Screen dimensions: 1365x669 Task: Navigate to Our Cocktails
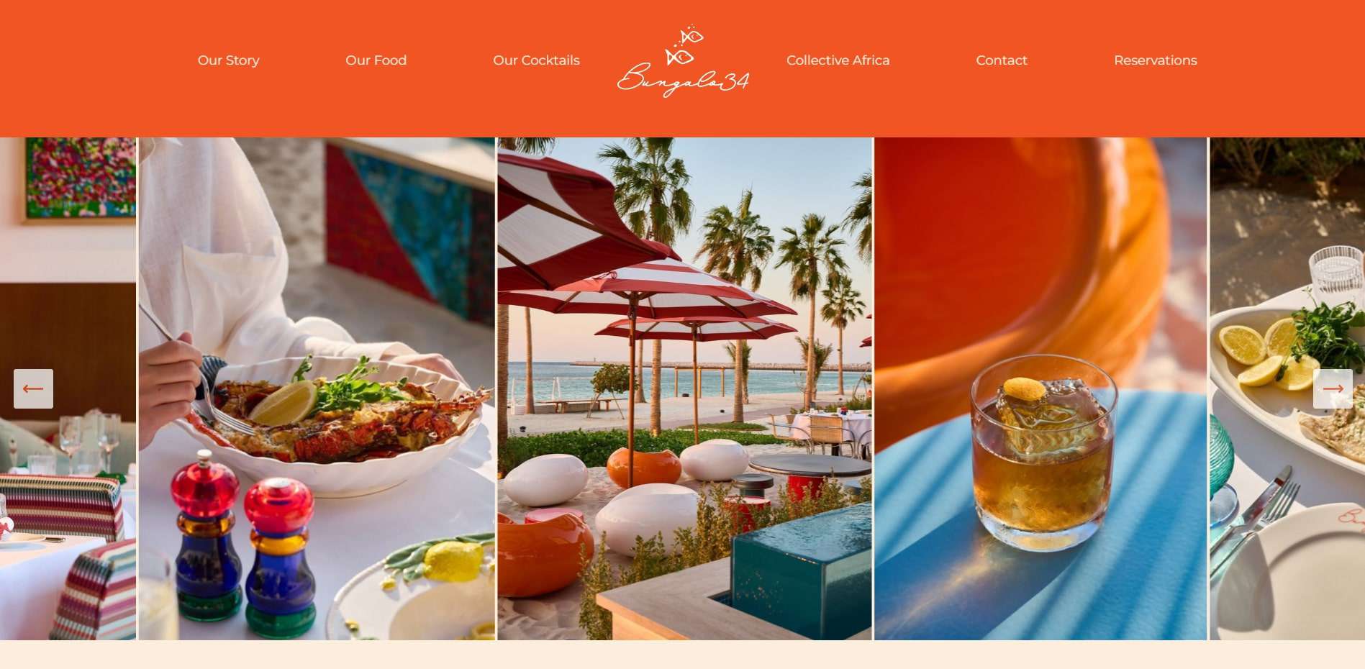click(536, 60)
